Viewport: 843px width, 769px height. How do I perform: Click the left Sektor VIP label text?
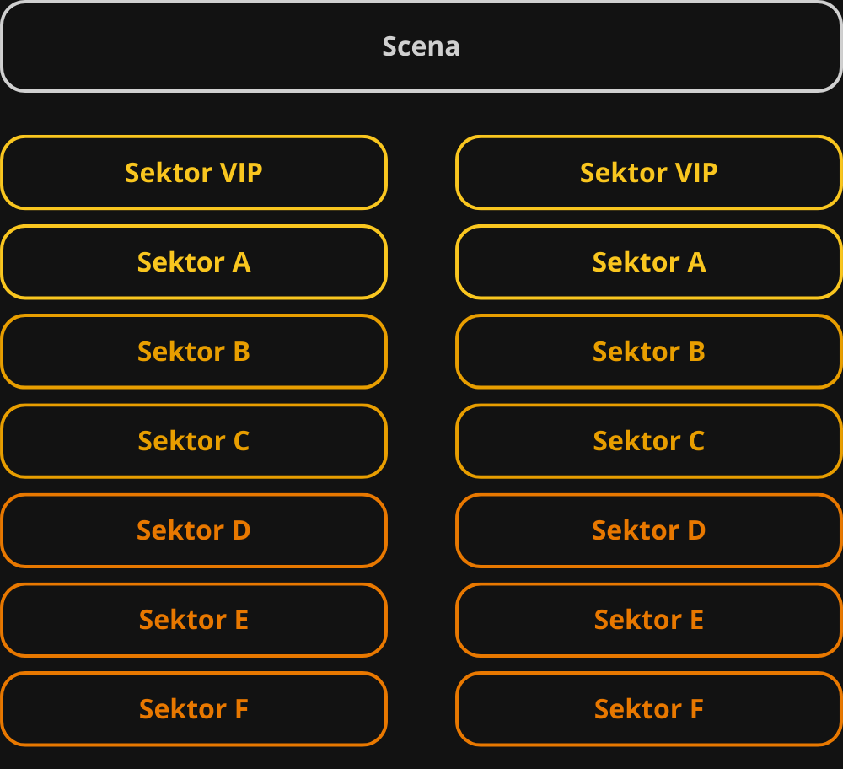[x=194, y=173]
